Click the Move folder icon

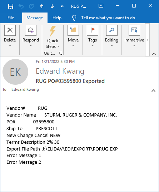pos(73,30)
